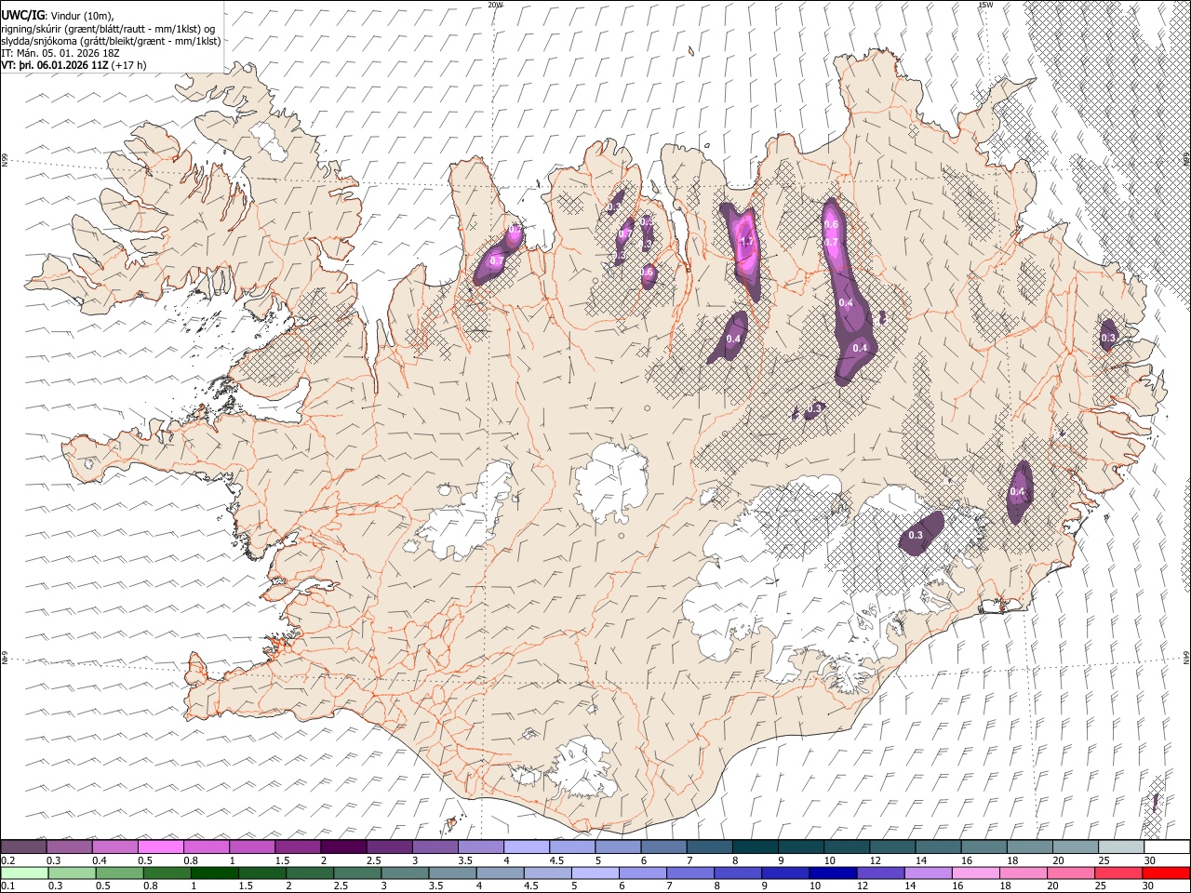Click the "1.7" precipitation value on the map
This screenshot has width=1191, height=893.
(746, 243)
